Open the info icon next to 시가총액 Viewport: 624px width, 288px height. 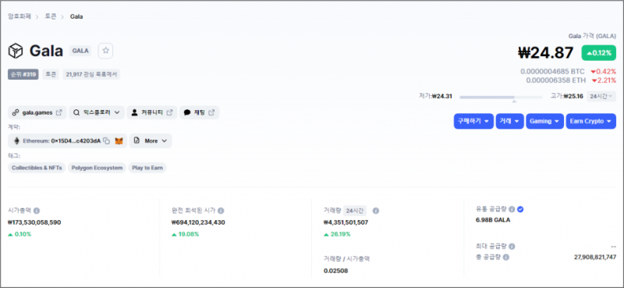coord(37,211)
